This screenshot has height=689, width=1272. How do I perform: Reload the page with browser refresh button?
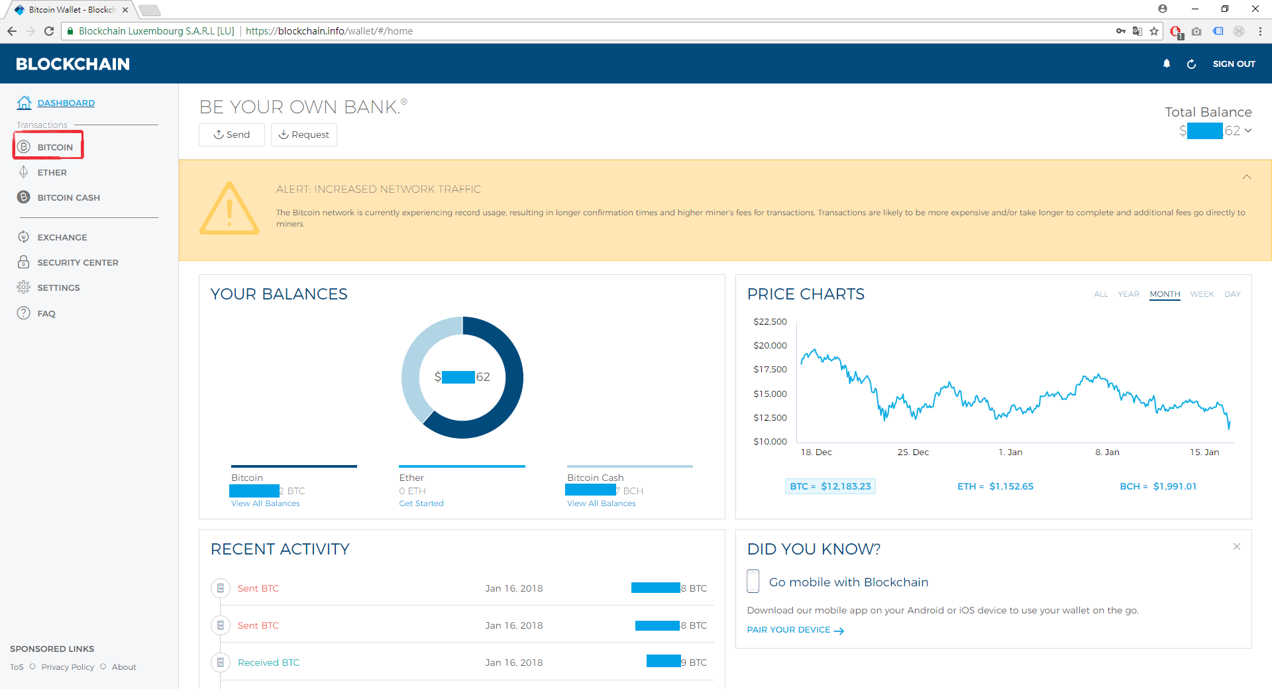click(49, 31)
